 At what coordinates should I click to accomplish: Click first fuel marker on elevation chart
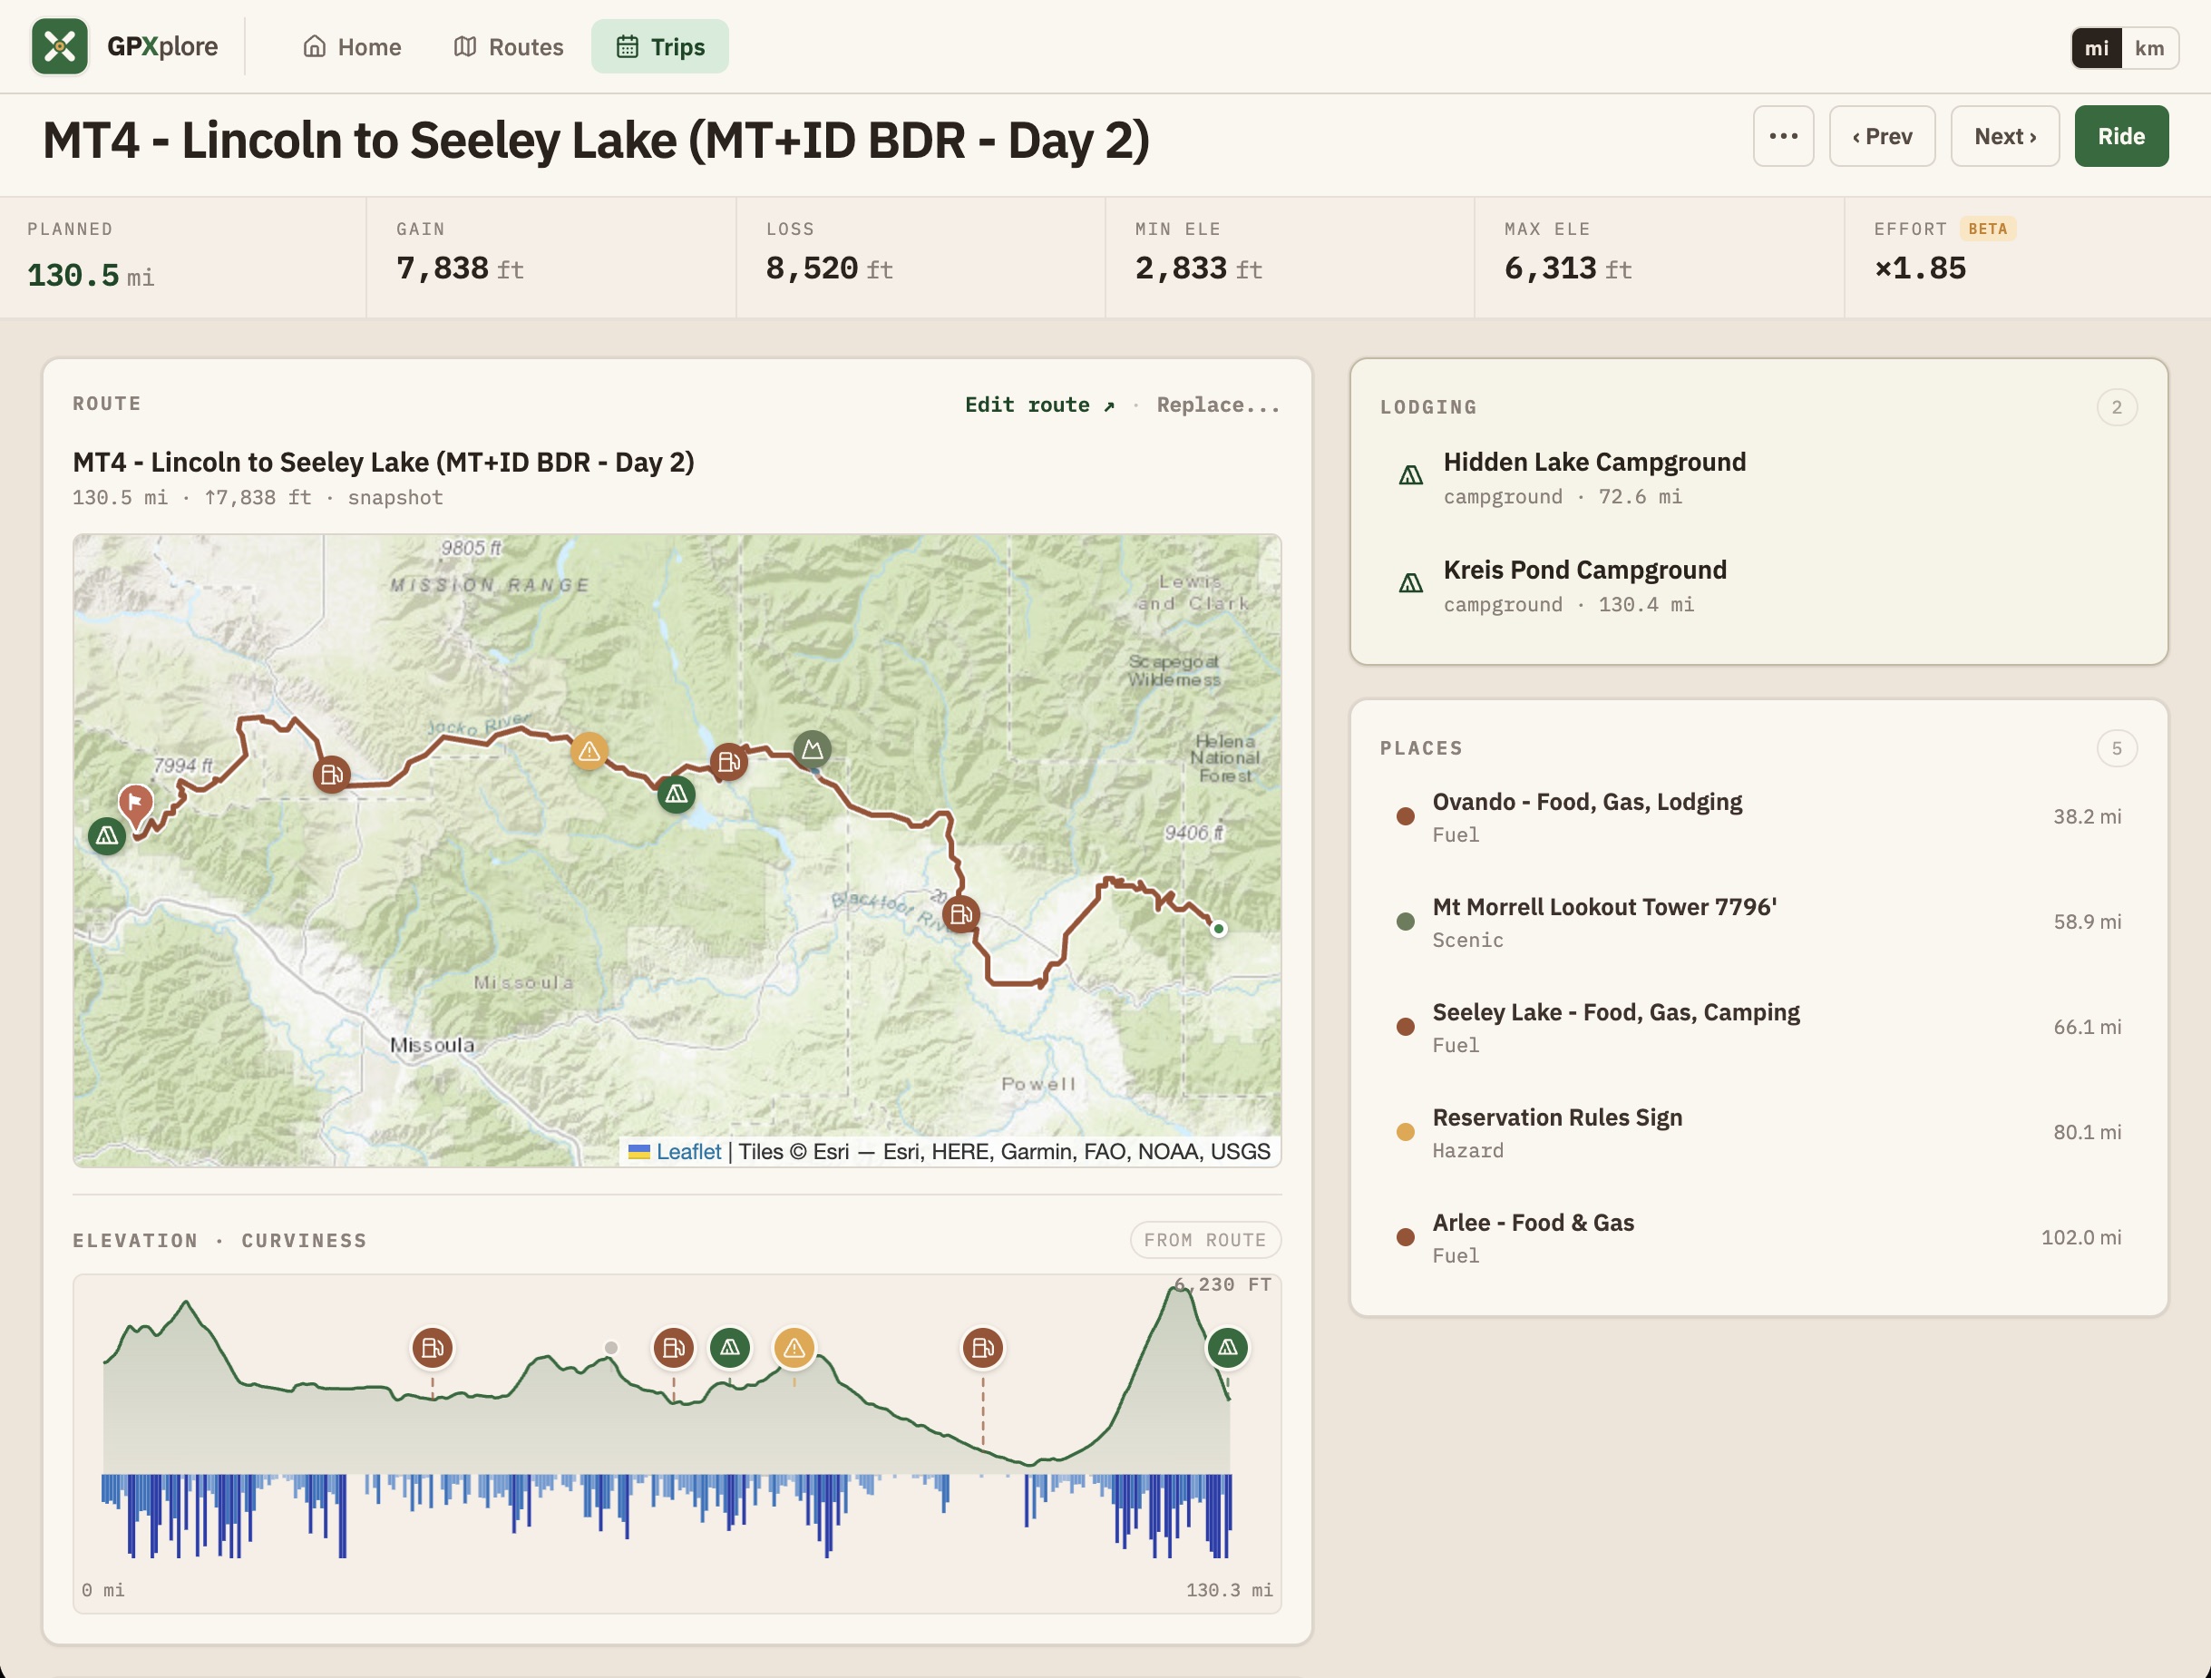[433, 1348]
